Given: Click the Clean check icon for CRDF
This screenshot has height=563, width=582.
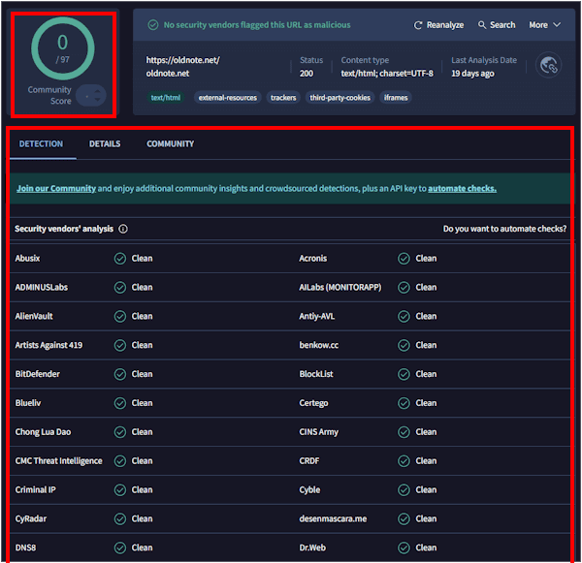Looking at the screenshot, I should point(404,461).
